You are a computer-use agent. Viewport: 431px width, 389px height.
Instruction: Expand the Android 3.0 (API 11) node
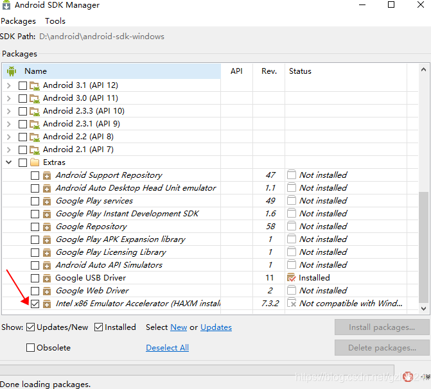tap(9, 98)
